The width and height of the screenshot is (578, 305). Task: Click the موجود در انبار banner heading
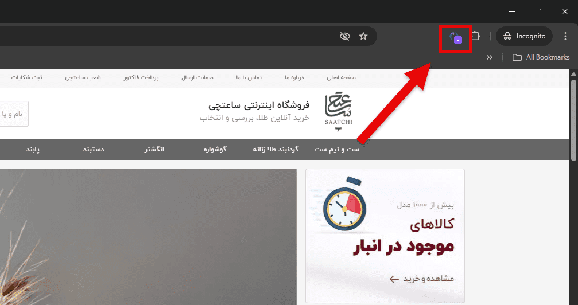pyautogui.click(x=404, y=247)
